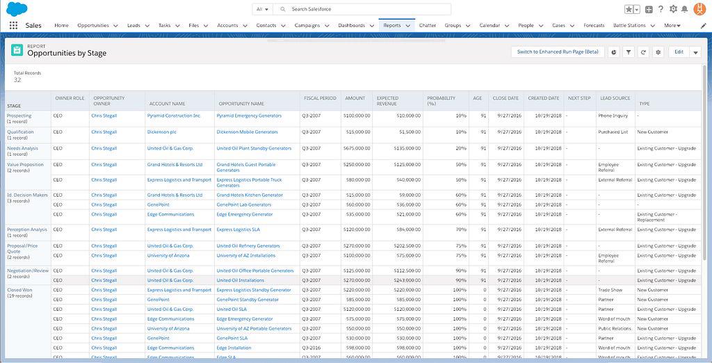Click the pencil icon to edit navigation
Image resolution: width=712 pixels, height=363 pixels.
[x=702, y=26]
